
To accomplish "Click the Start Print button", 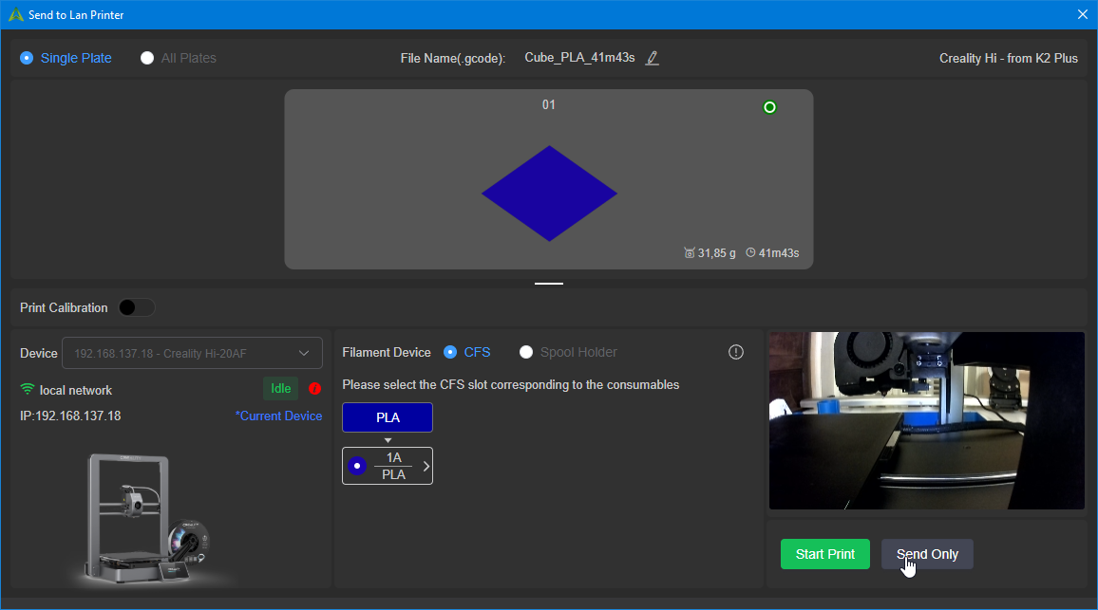I will [824, 554].
